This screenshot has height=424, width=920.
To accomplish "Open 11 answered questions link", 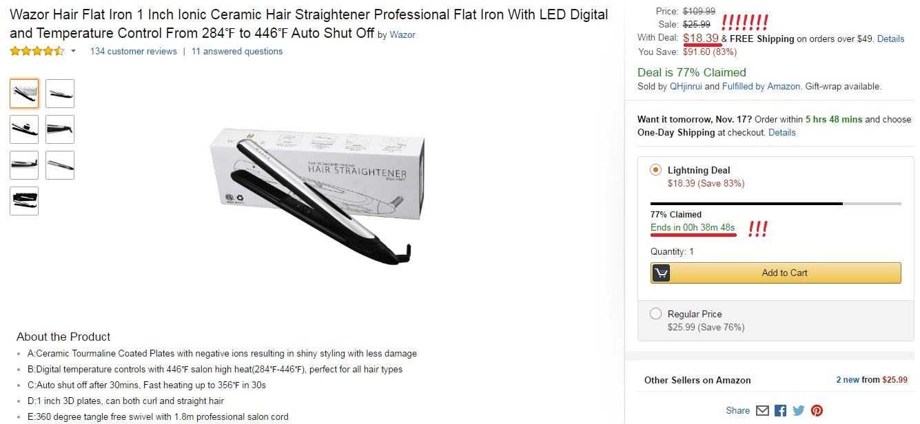I will click(x=237, y=52).
